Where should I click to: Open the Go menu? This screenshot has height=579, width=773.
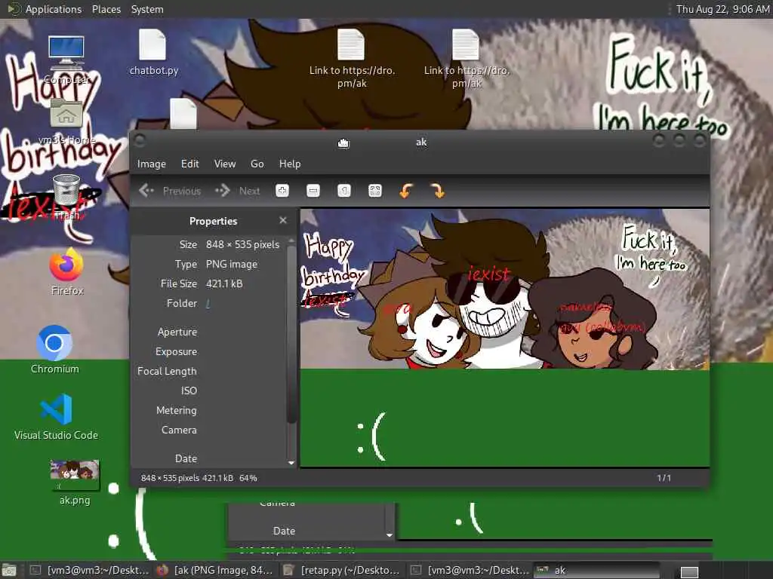pos(257,164)
